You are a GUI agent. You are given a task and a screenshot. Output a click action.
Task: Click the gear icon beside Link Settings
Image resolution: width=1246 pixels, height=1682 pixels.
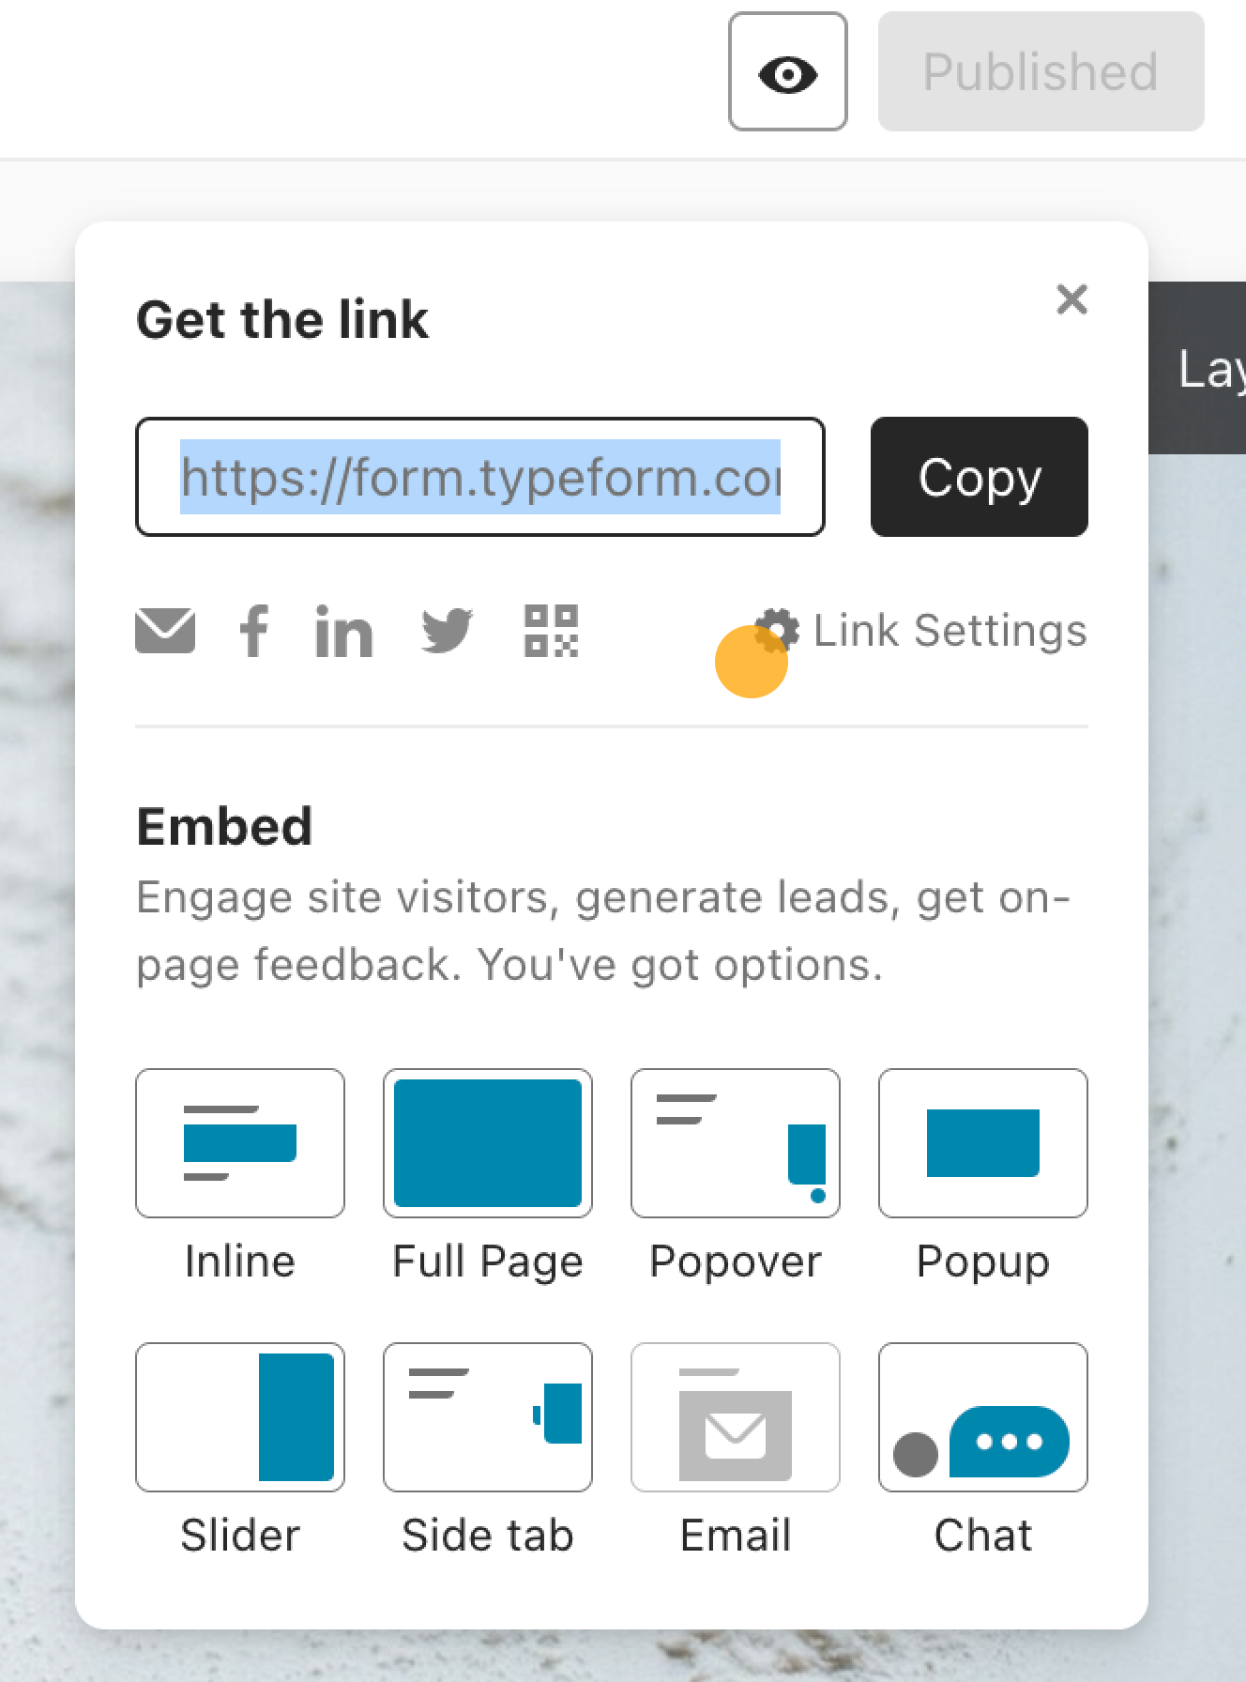[x=778, y=630]
